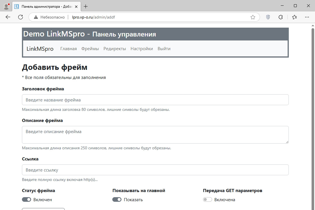Click the Включена switch label
Image resolution: width=315 pixels, height=210 pixels.
pos(225,199)
